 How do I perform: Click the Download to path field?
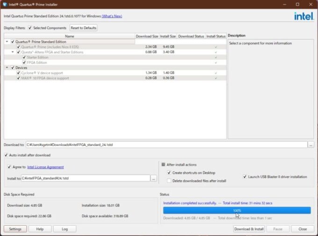(x=166, y=145)
